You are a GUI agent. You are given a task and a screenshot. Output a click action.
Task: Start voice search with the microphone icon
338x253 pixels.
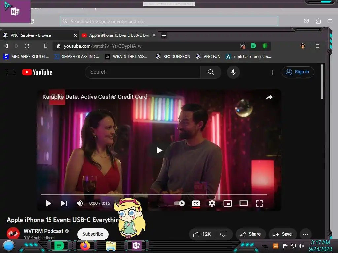tap(233, 72)
